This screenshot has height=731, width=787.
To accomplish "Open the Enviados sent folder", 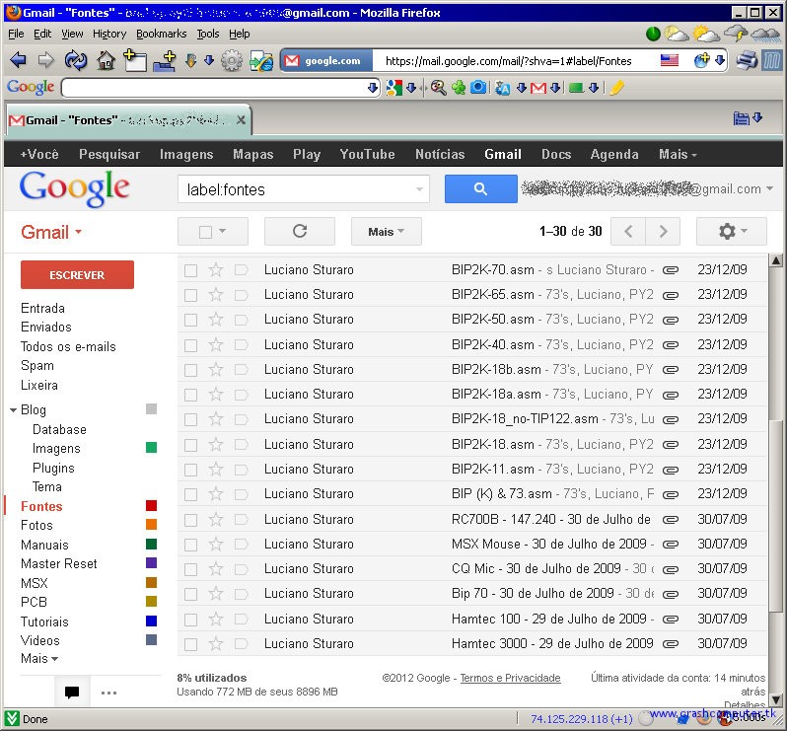I will coord(46,327).
